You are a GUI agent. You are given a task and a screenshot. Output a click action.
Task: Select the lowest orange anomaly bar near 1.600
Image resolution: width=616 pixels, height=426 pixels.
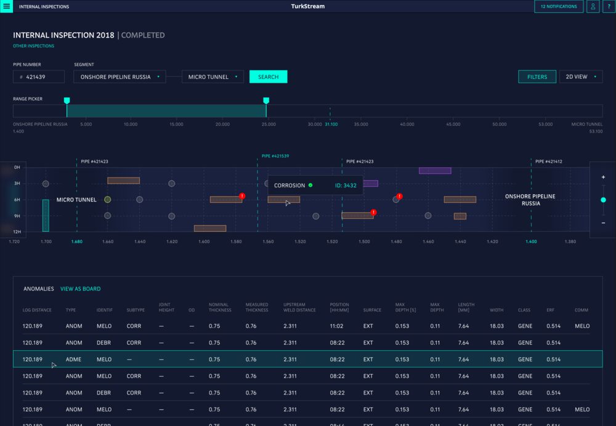tap(210, 228)
